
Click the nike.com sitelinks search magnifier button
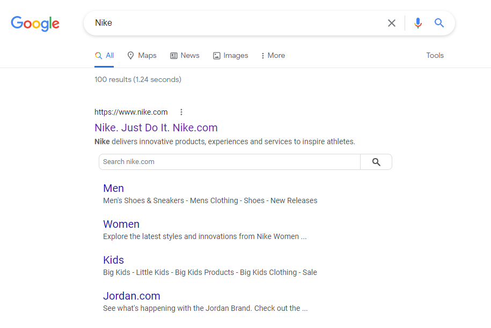(376, 162)
